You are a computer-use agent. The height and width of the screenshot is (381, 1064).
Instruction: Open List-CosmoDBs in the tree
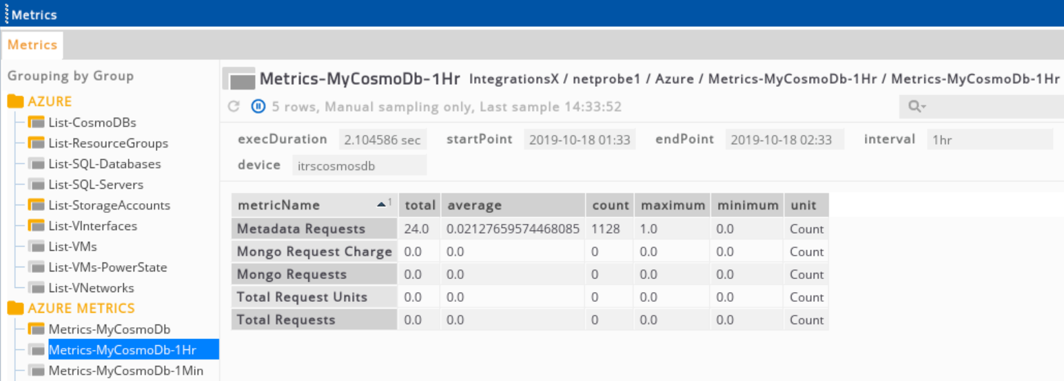coord(92,123)
